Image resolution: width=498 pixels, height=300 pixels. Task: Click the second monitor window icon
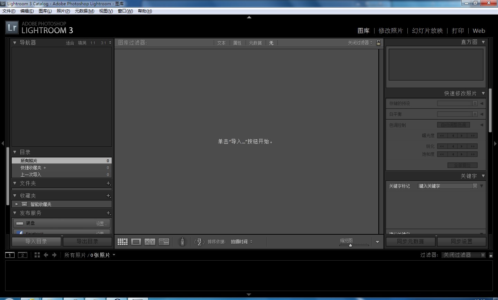pos(22,255)
